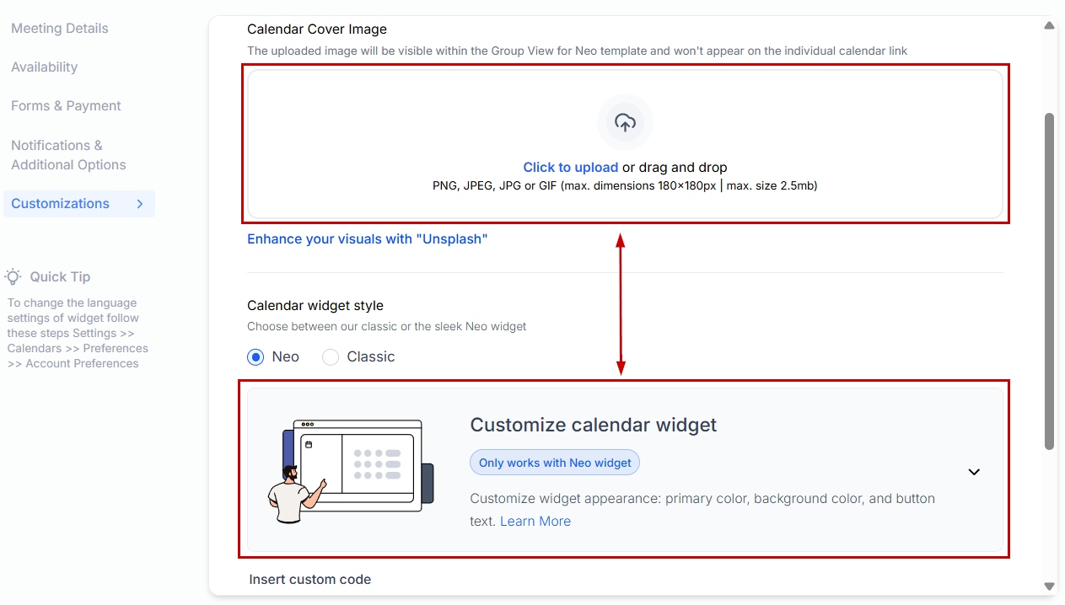Select the Neo widget style
This screenshot has height=605, width=1065.
coord(255,357)
